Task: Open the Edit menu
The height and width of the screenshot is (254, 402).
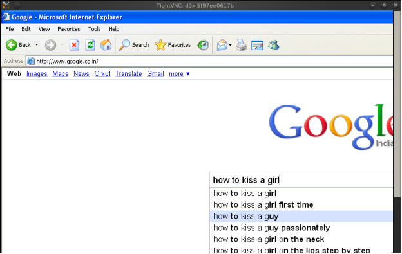Action: coord(26,29)
